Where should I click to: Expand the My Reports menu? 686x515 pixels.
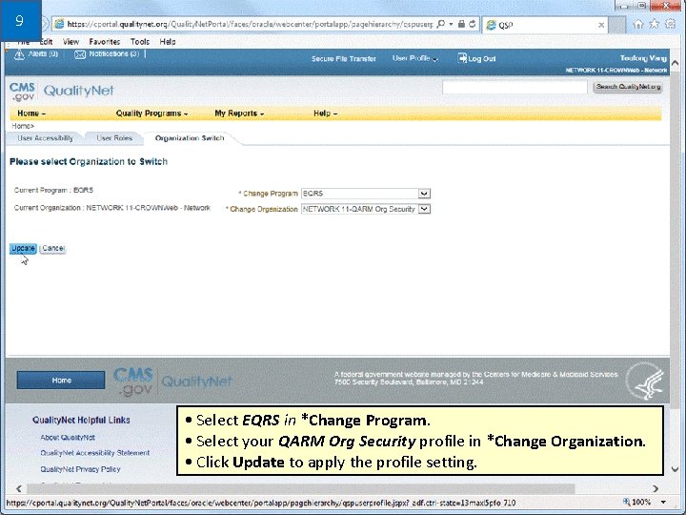239,113
